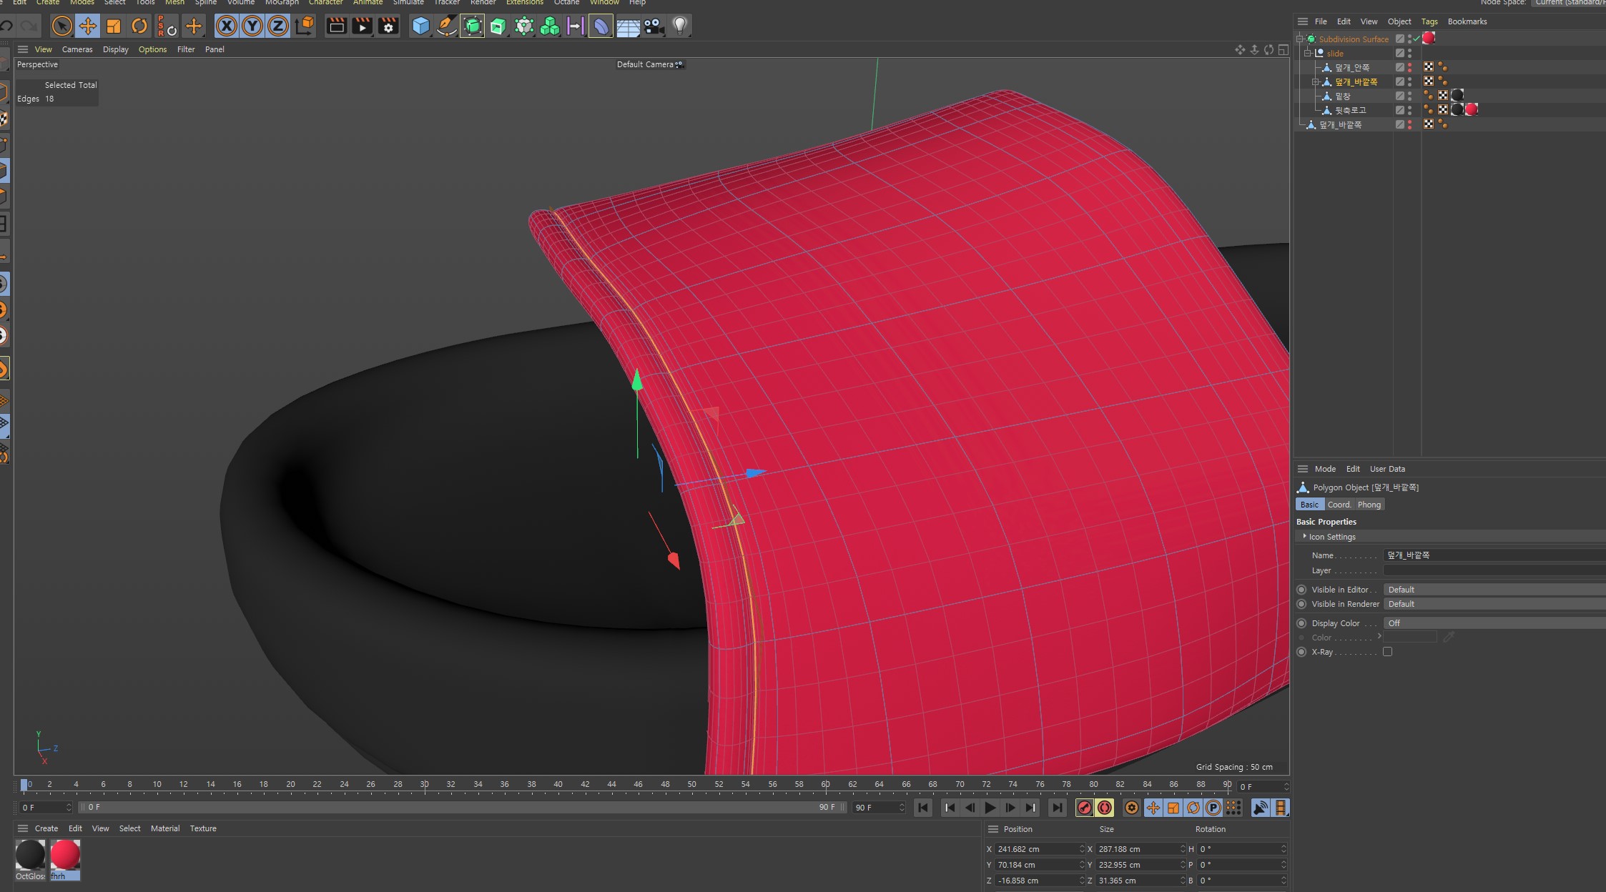The width and height of the screenshot is (1606, 892).
Task: Click the PSR reset icon
Action: (167, 26)
